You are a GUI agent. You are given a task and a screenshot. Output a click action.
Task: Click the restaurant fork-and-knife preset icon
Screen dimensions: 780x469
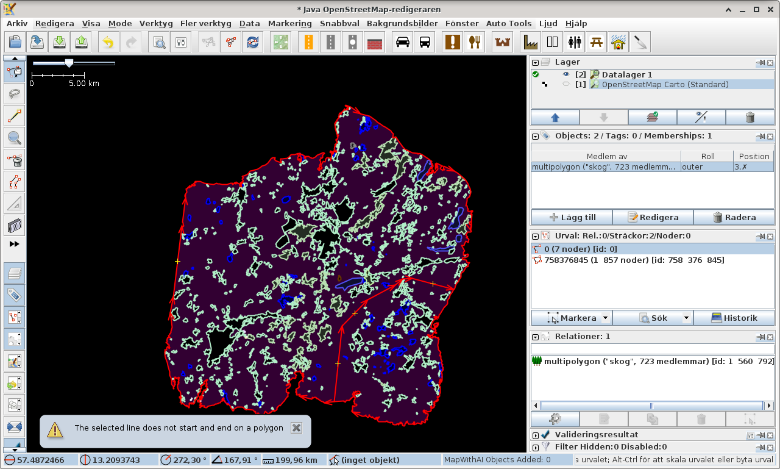tap(475, 42)
